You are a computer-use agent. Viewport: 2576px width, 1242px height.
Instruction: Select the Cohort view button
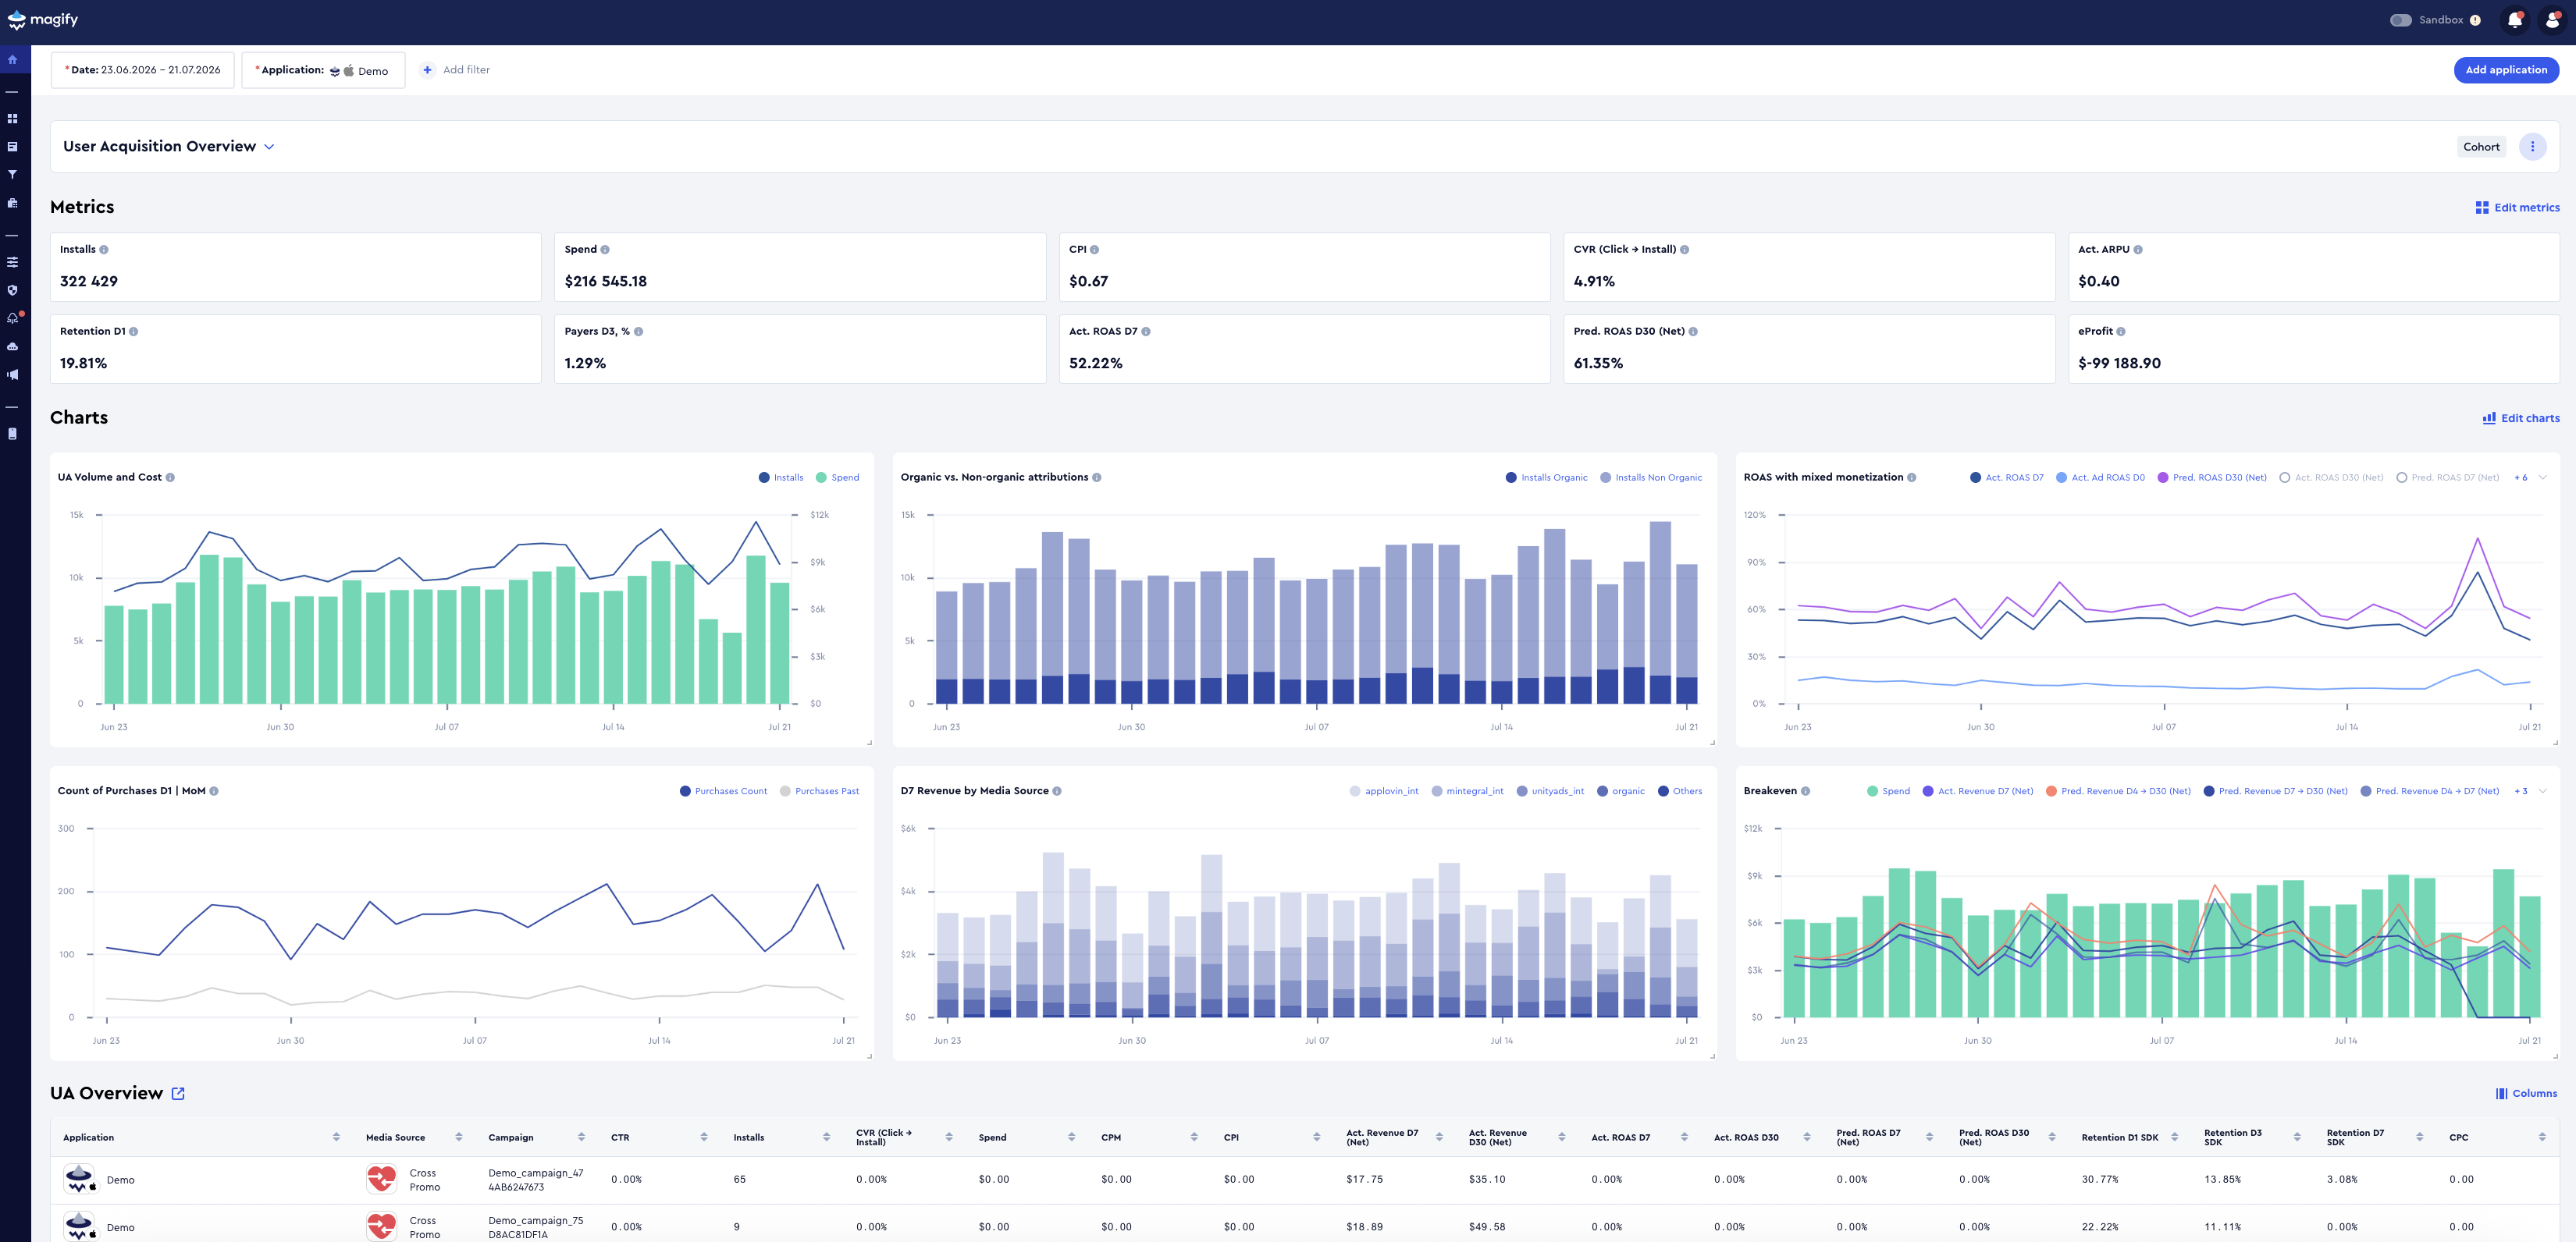2481,147
